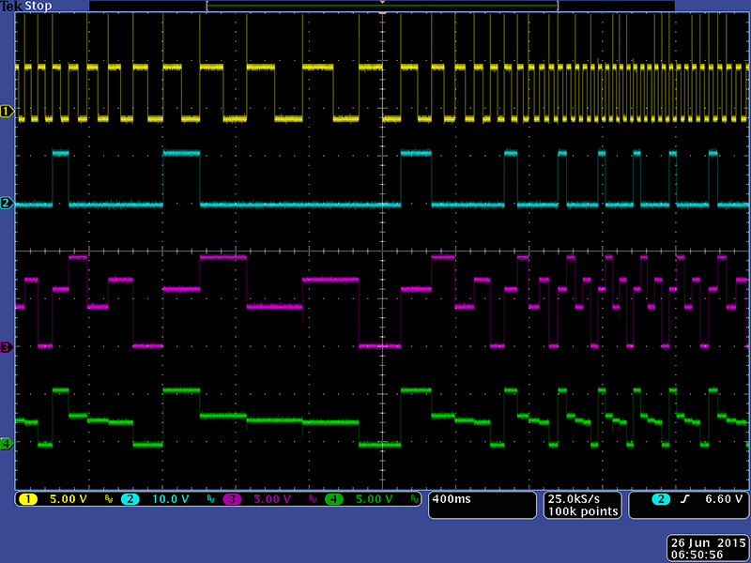This screenshot has width=751, height=563.
Task: Click the green channel 4 ground marker
Action: coord(6,444)
